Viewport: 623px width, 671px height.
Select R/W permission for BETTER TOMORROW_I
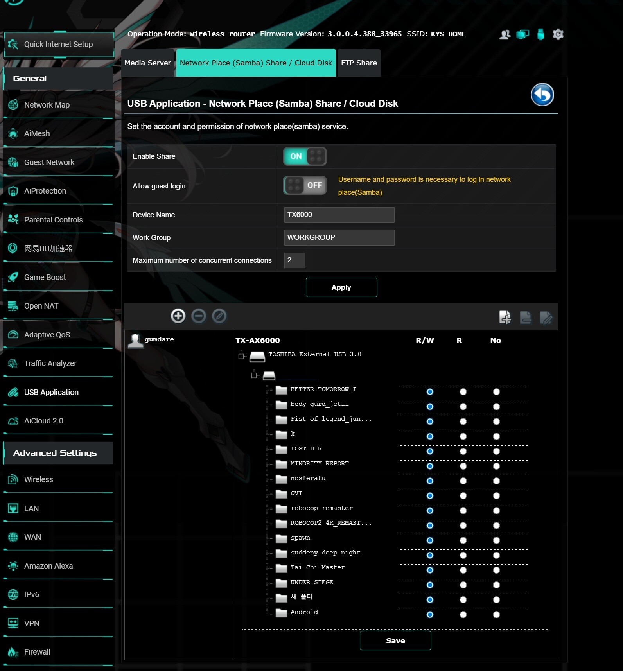430,392
